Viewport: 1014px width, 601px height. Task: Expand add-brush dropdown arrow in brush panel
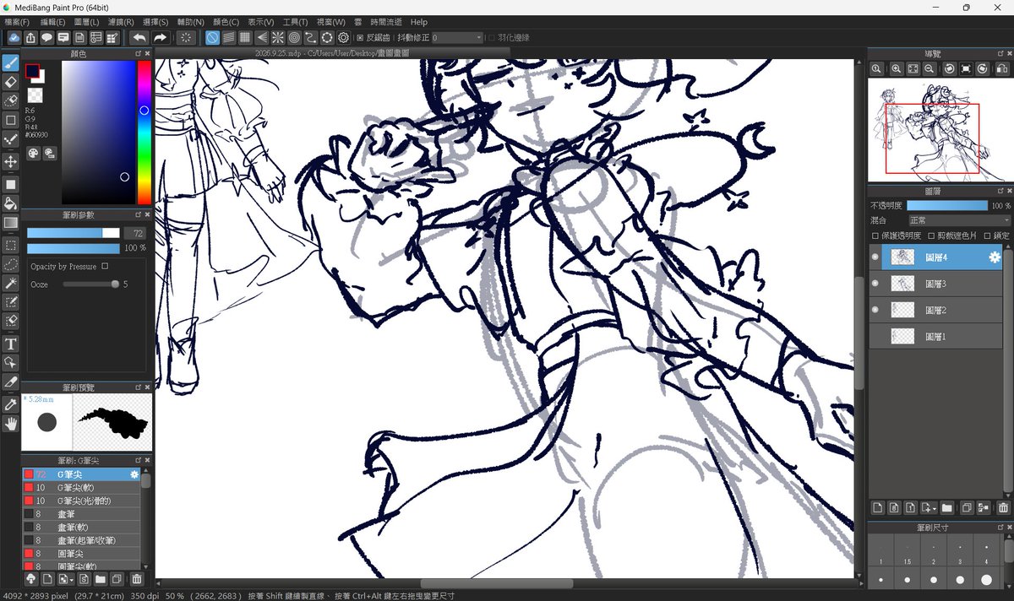(x=73, y=580)
